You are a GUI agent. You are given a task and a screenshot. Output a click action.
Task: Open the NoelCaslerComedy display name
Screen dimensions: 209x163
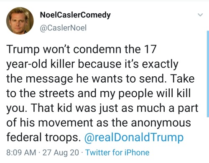coord(75,15)
